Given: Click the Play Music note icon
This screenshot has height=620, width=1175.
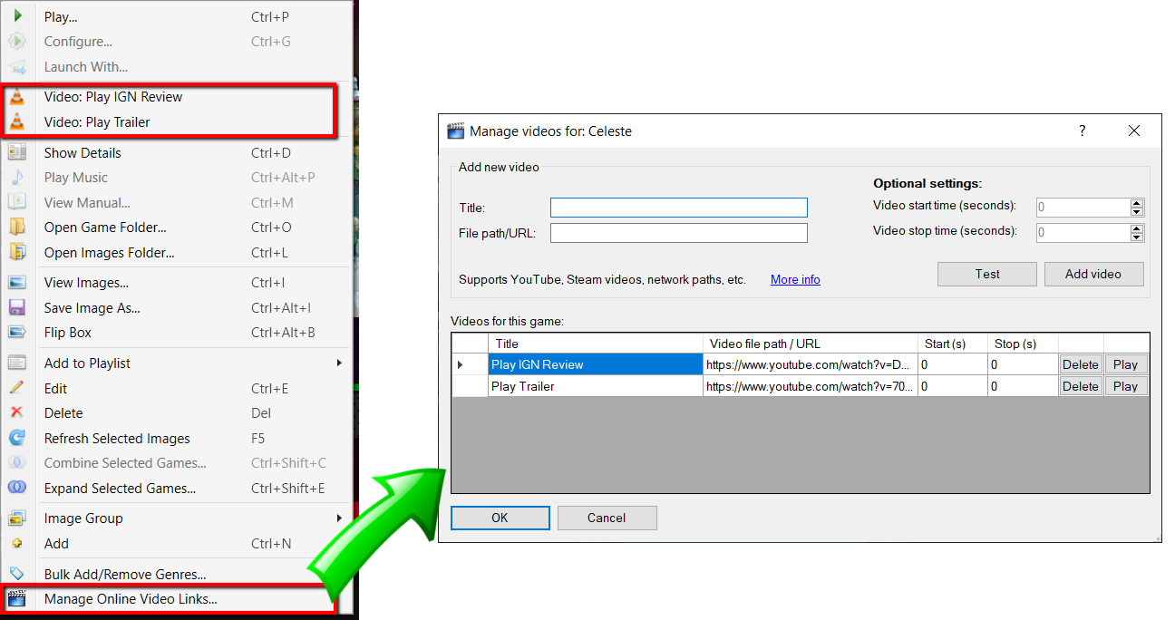Looking at the screenshot, I should pos(17,178).
